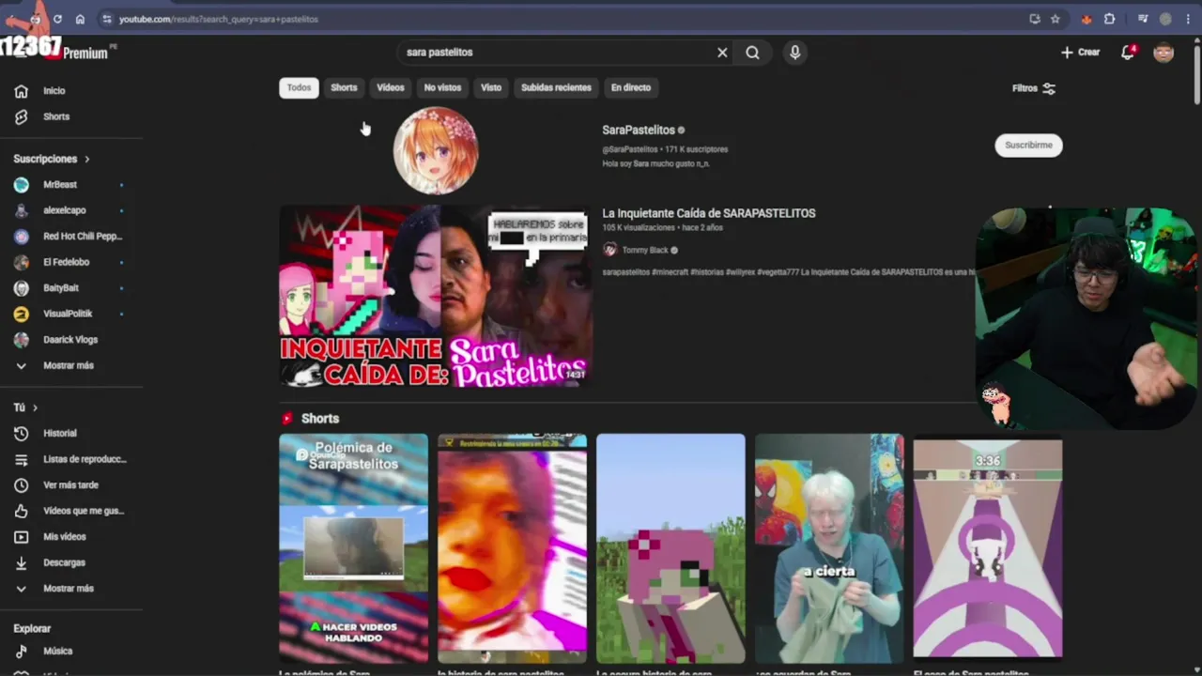The height and width of the screenshot is (676, 1202).
Task: Open SaraPastelitos channel profile picture
Action: (435, 150)
